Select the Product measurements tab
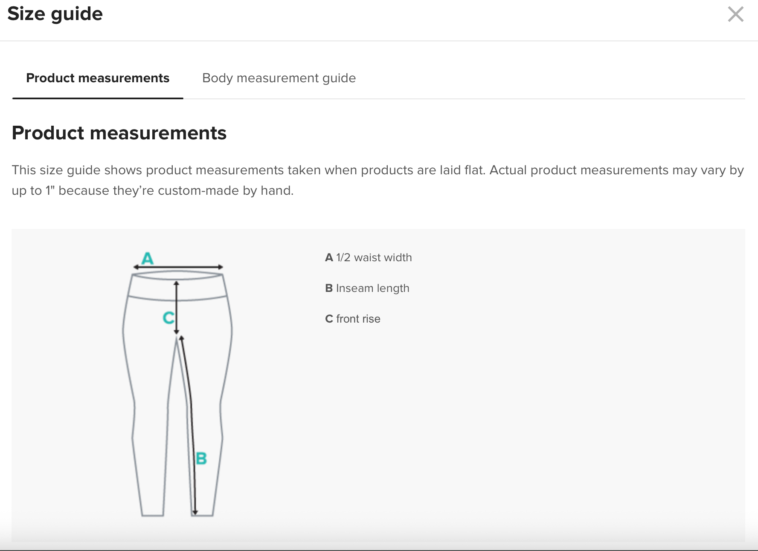The height and width of the screenshot is (551, 758). pos(98,78)
